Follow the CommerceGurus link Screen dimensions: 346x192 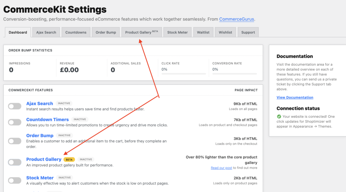(237, 19)
